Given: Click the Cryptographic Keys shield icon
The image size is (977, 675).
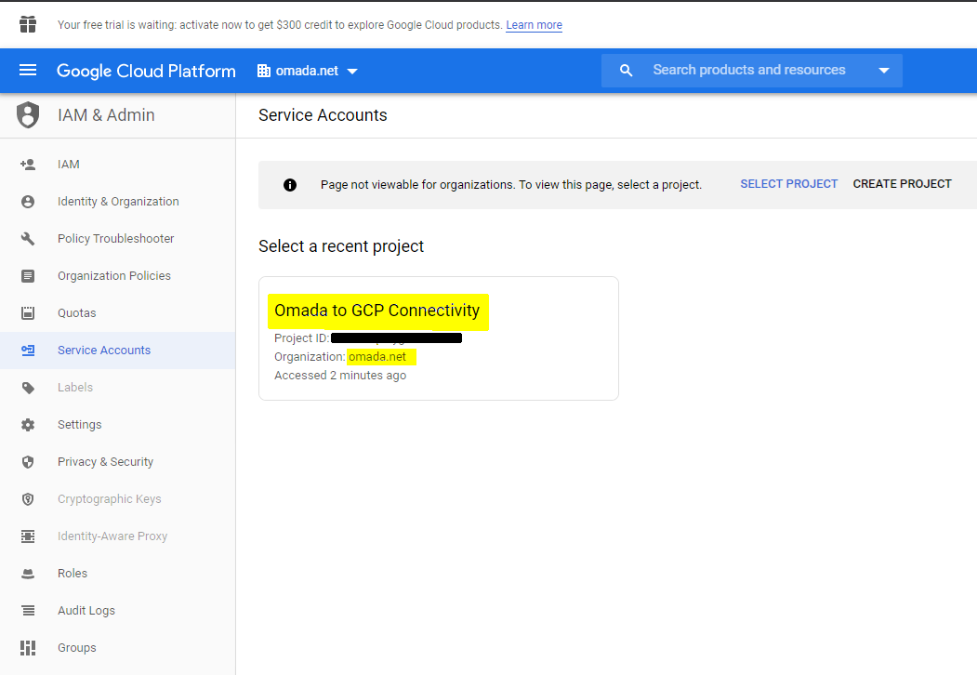Looking at the screenshot, I should (x=27, y=499).
